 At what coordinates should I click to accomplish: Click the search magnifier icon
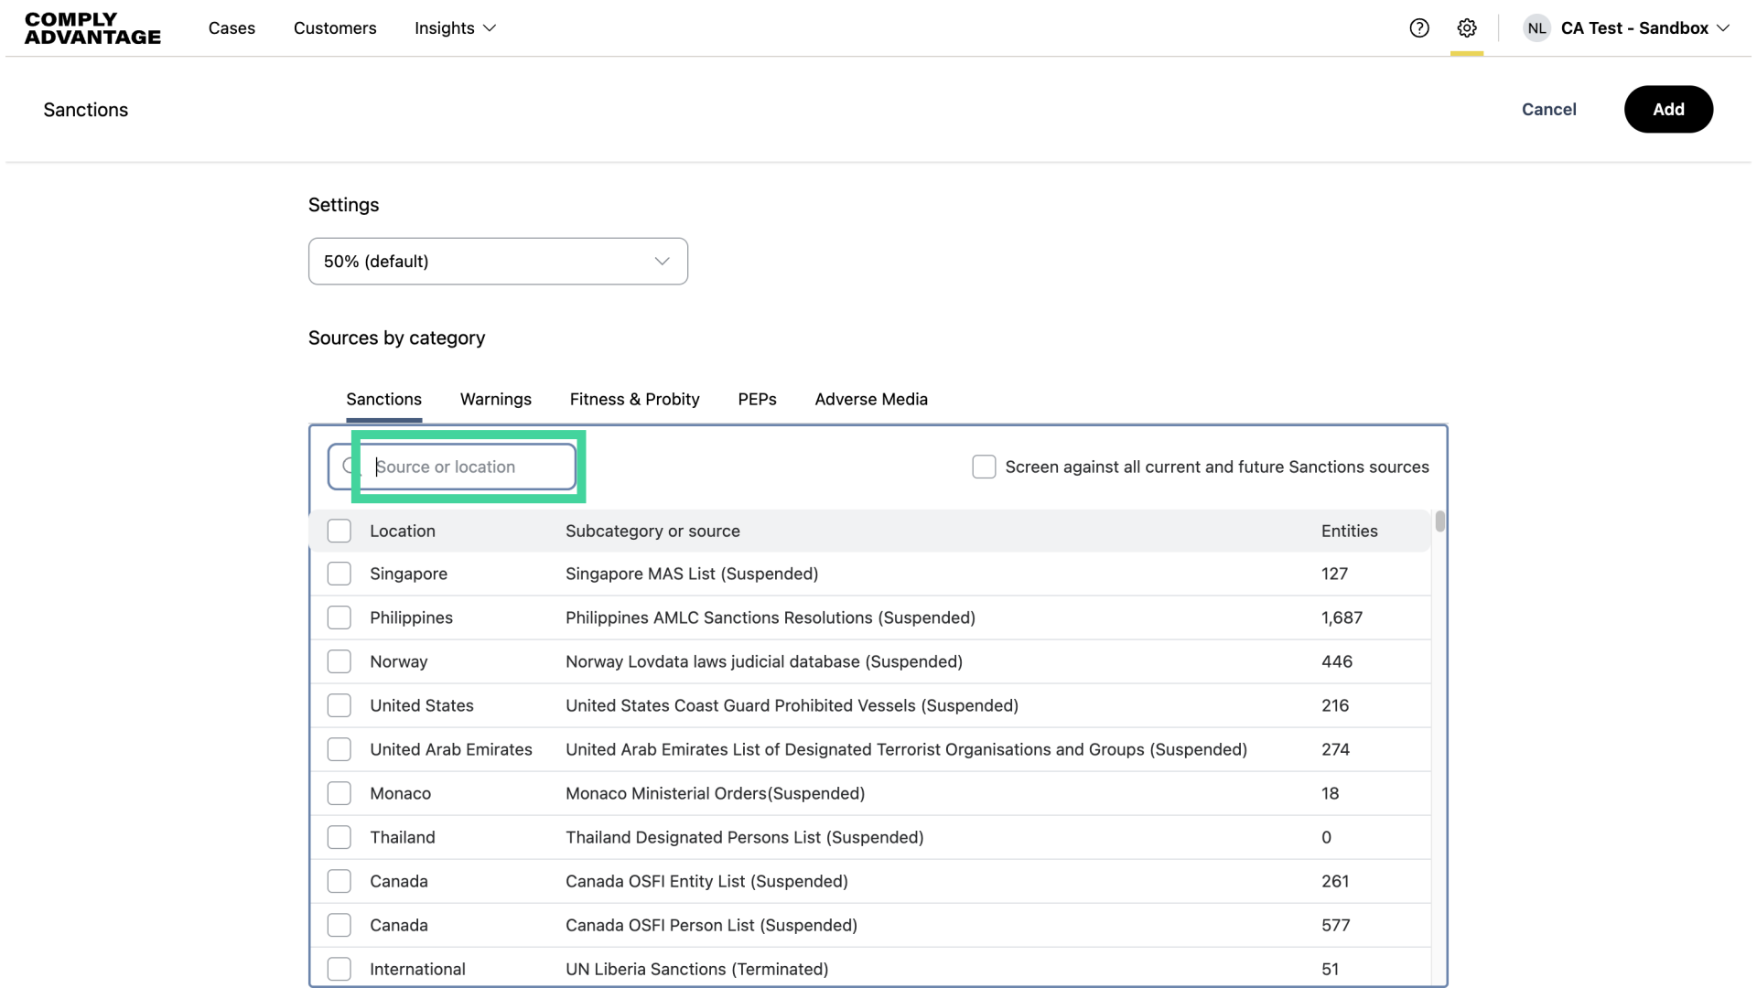(x=349, y=467)
